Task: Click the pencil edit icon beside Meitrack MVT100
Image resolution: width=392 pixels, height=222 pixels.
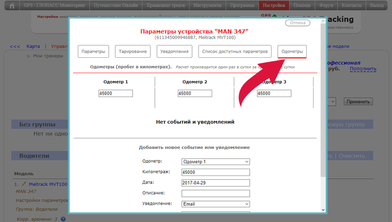Action: 24,184
